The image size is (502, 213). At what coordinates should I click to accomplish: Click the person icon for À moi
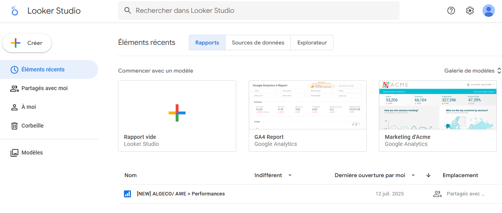pyautogui.click(x=14, y=107)
